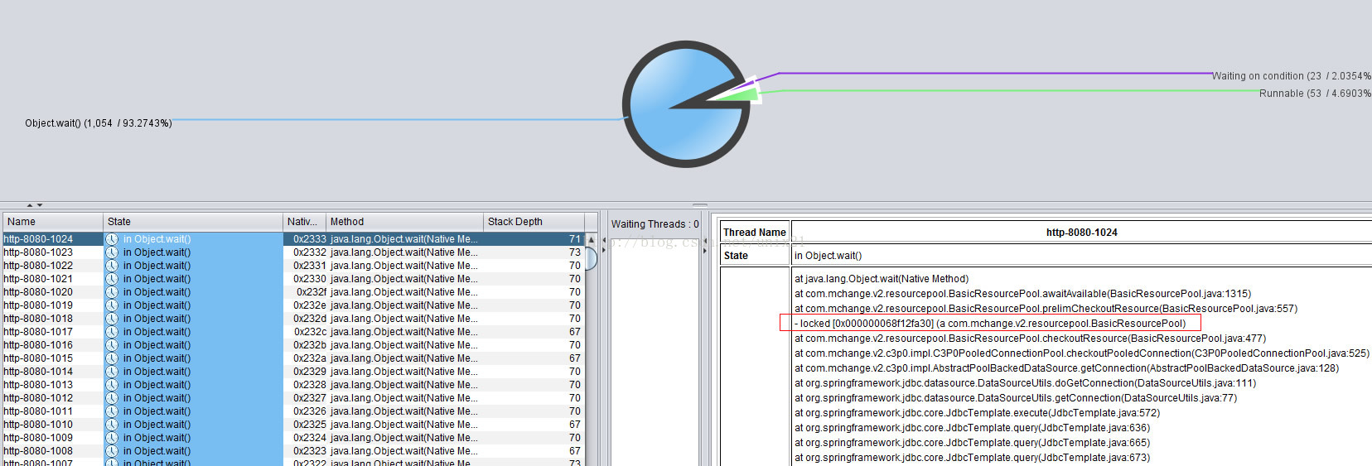
Task: Click the clock state icon for http-8080-1010
Action: coord(112,425)
